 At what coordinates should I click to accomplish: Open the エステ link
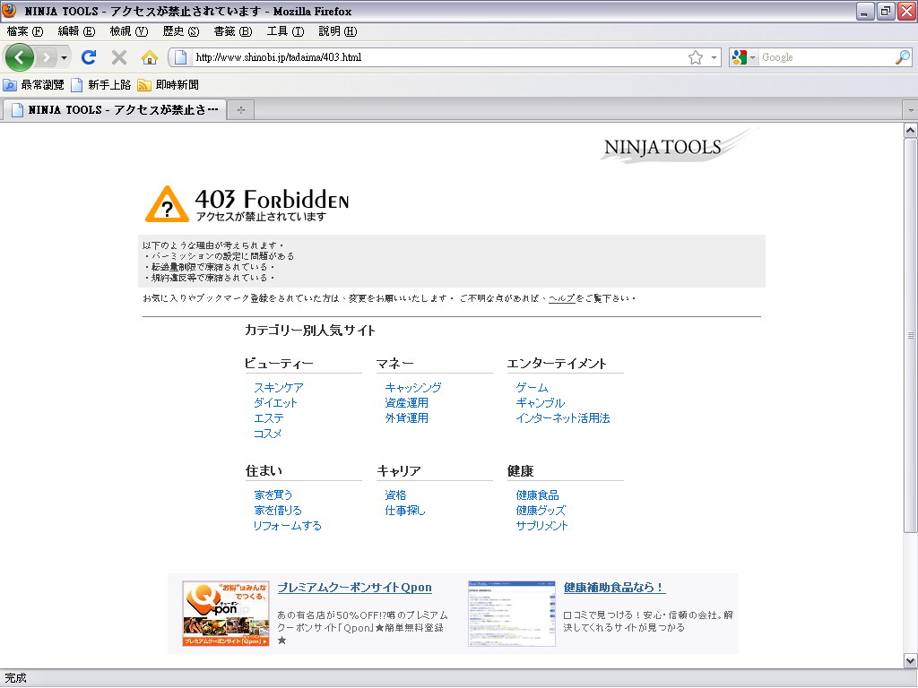(269, 417)
